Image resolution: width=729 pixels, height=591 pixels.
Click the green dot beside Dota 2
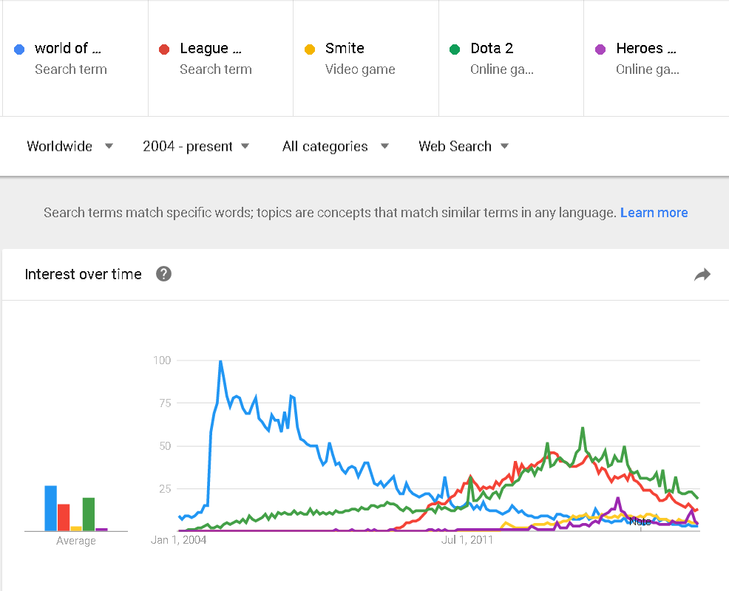455,49
